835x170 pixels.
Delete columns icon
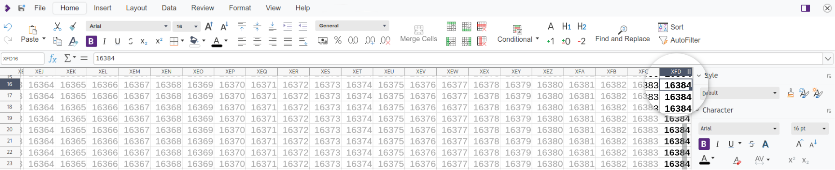(482, 41)
